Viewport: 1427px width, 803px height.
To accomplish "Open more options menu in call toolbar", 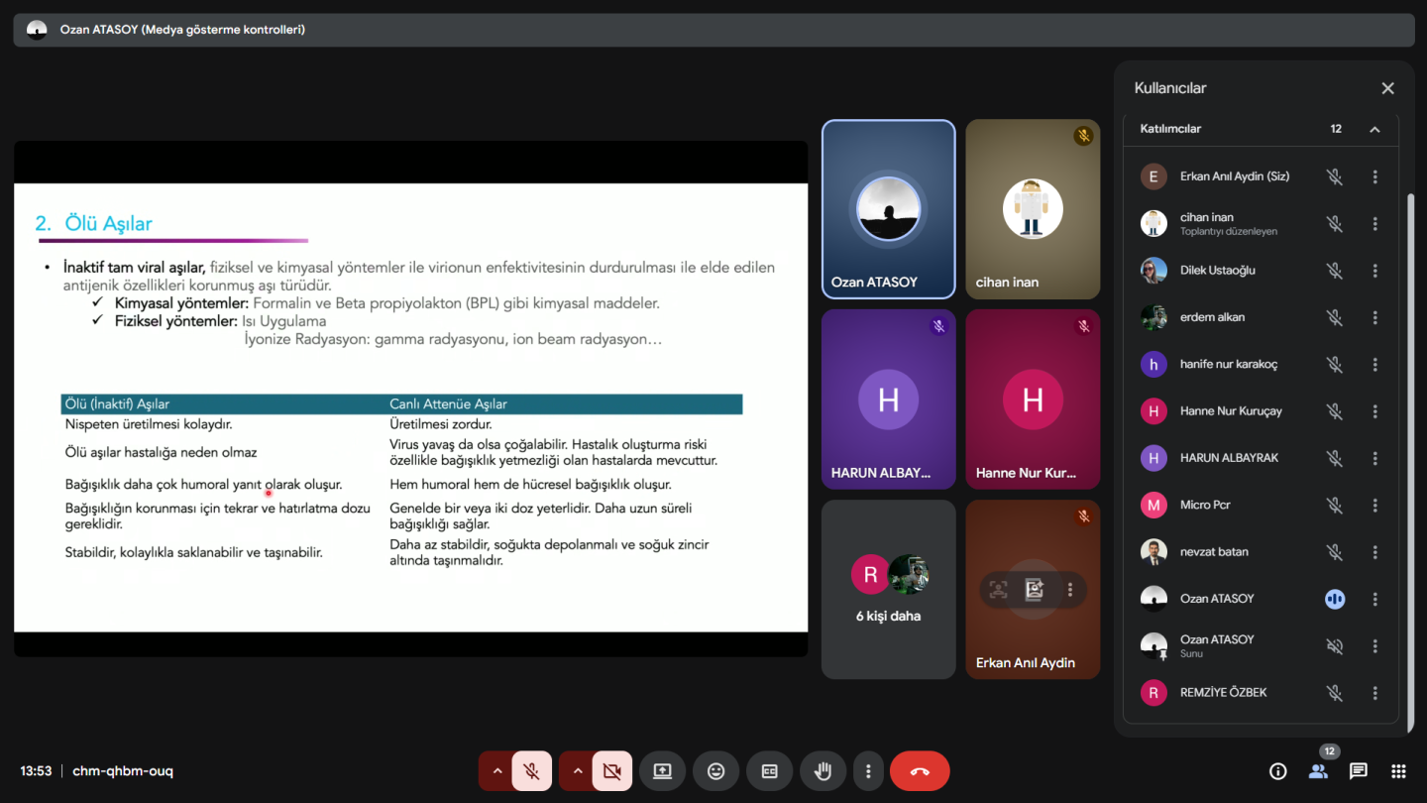I will [x=868, y=771].
